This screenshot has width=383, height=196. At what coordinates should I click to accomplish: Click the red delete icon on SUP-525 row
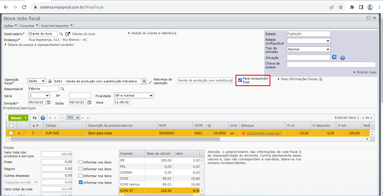click(19, 133)
